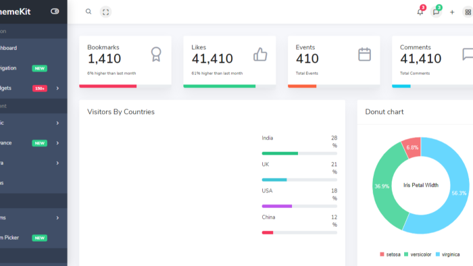Open the Icons sidebar item

[34, 183]
